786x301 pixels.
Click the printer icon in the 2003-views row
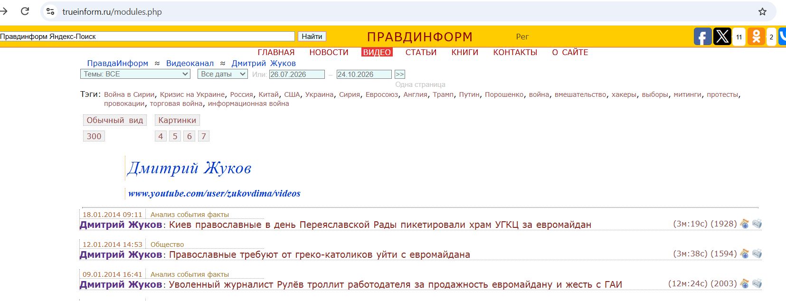(757, 283)
